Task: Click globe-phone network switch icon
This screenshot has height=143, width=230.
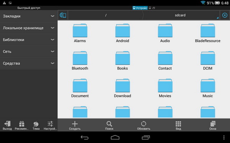Action: pyautogui.click(x=63, y=15)
